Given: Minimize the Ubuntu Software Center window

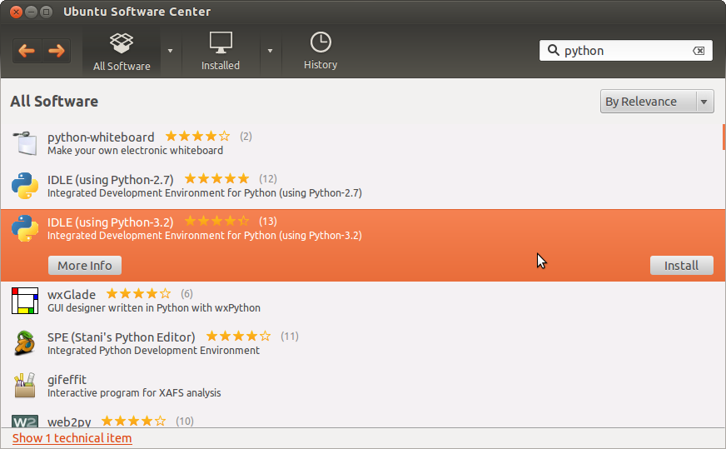Looking at the screenshot, I should tap(31, 12).
